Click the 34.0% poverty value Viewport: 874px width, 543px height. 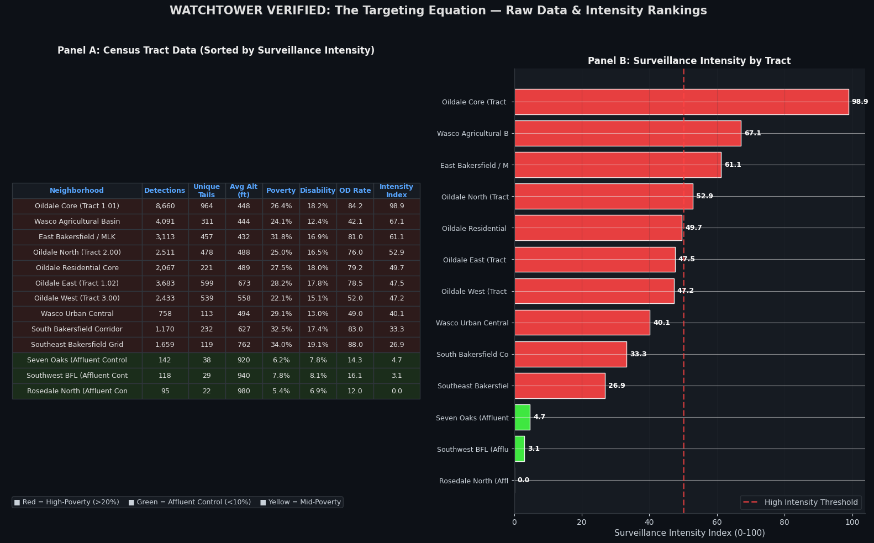[281, 345]
